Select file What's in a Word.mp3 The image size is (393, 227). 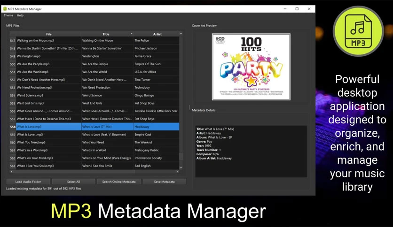32,150
